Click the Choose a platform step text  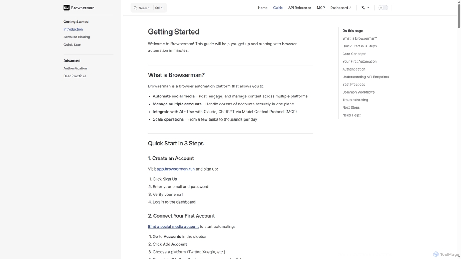coord(189,252)
